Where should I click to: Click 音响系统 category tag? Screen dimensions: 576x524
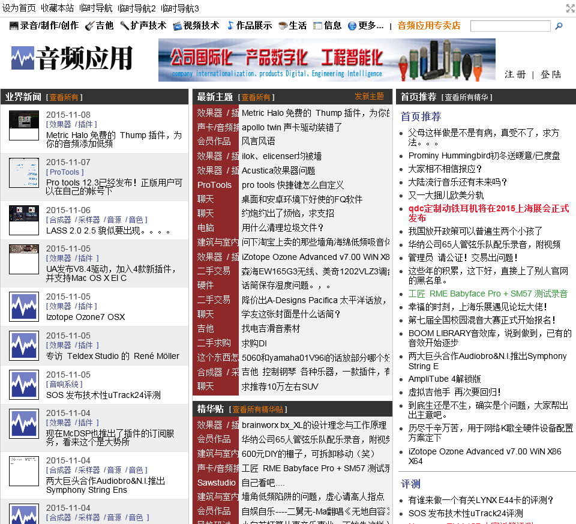point(64,384)
